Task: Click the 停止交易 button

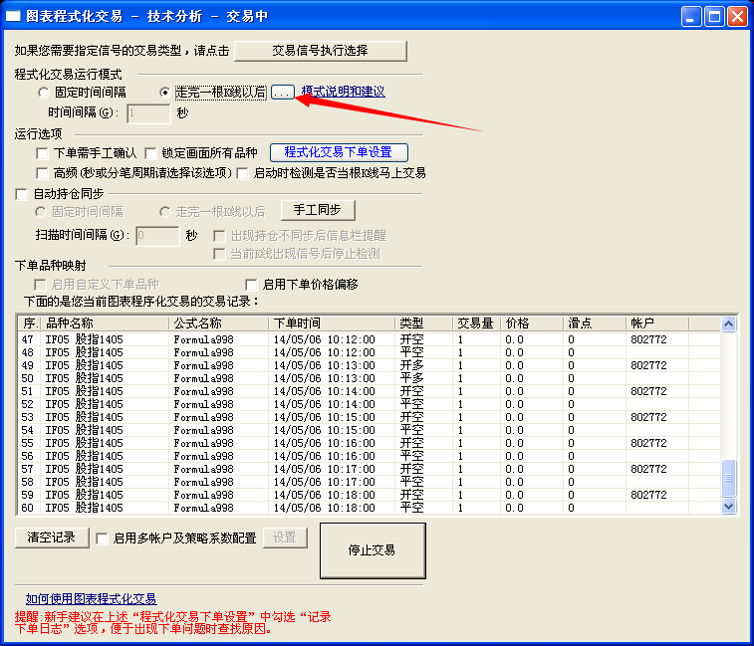Action: pyautogui.click(x=373, y=550)
